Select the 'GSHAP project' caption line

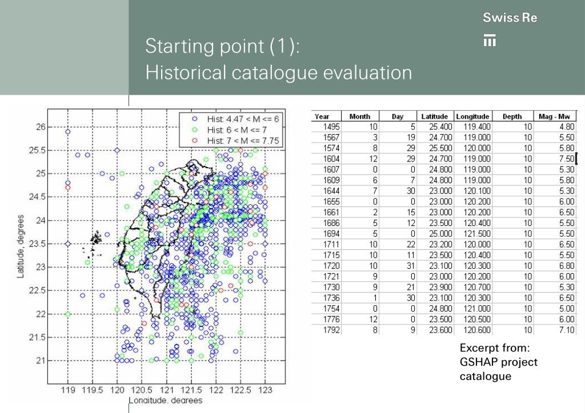coord(498,362)
